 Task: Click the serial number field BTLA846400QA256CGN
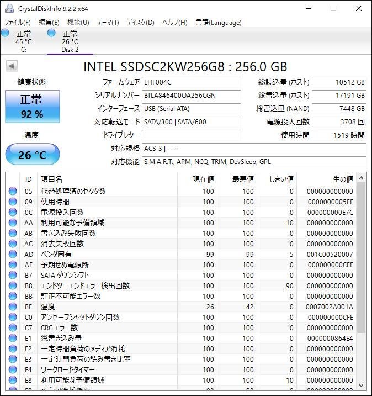pos(191,96)
